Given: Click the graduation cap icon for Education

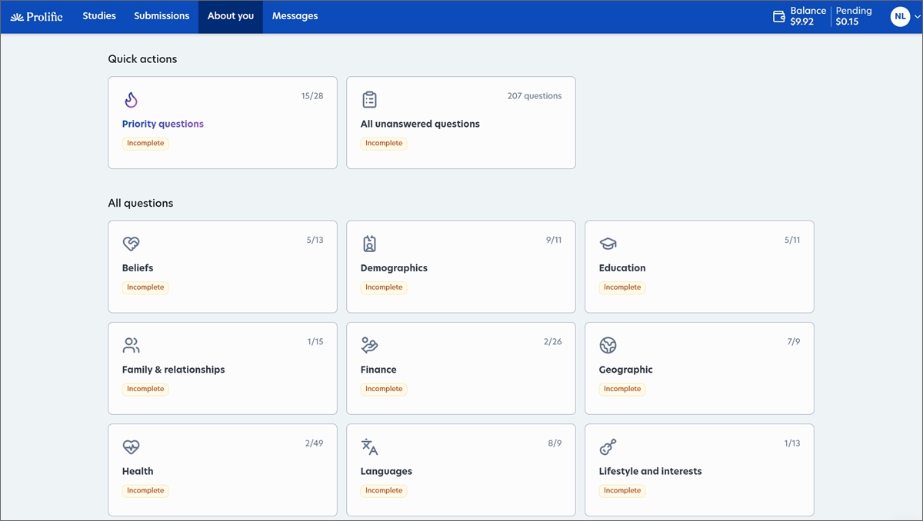Looking at the screenshot, I should coord(608,244).
